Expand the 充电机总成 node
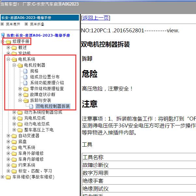The image size is (196, 196). (14, 118)
